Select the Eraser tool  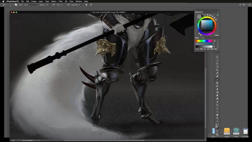click(x=217, y=89)
